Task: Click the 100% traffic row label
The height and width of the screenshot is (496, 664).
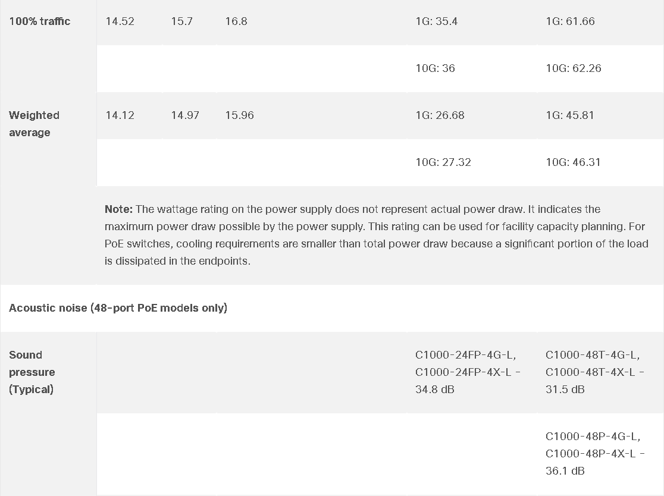Action: pos(39,21)
